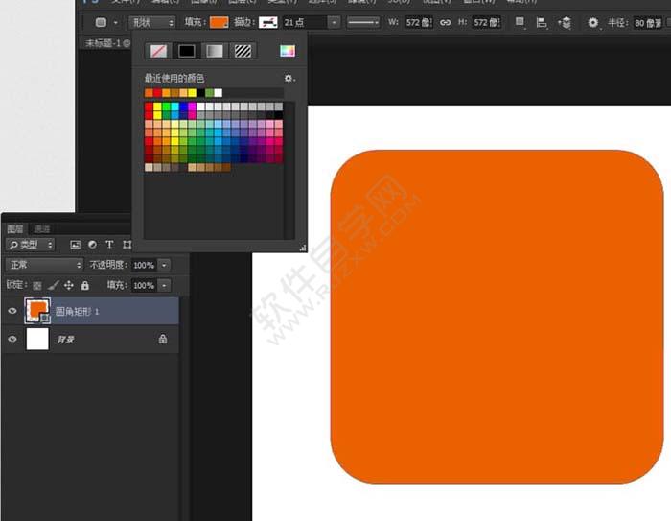Viewport: 671px width, 521px height.
Task: Hide the 圆角矩形 1 layer
Action: click(12, 310)
